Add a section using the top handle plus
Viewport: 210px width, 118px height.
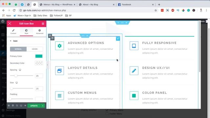(118, 23)
